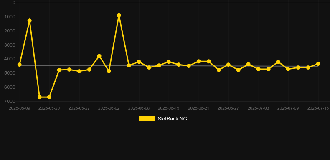Click the data point at 2025-06-08
The height and width of the screenshot is (160, 330).
coord(139,62)
